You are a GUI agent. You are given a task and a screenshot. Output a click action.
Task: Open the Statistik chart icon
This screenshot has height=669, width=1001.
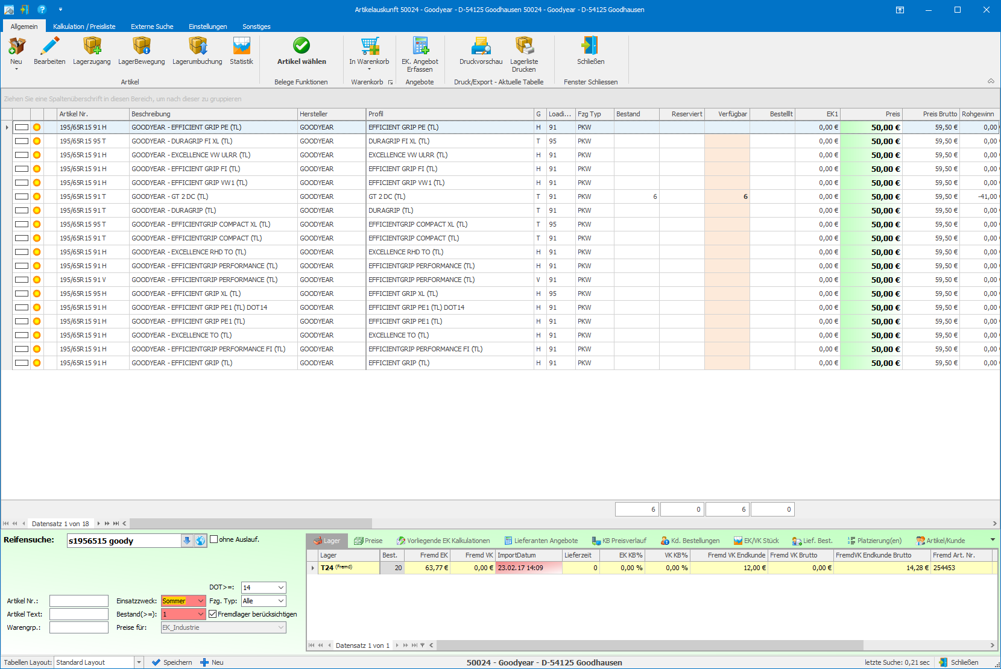(x=241, y=46)
